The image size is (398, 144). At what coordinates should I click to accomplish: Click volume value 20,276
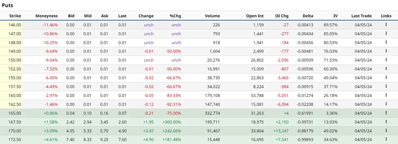tap(214, 60)
